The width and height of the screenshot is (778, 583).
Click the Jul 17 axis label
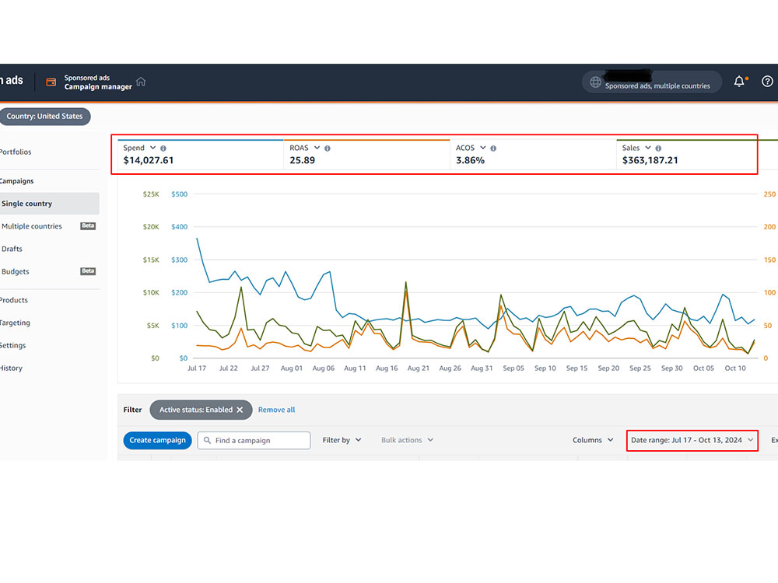click(x=197, y=368)
